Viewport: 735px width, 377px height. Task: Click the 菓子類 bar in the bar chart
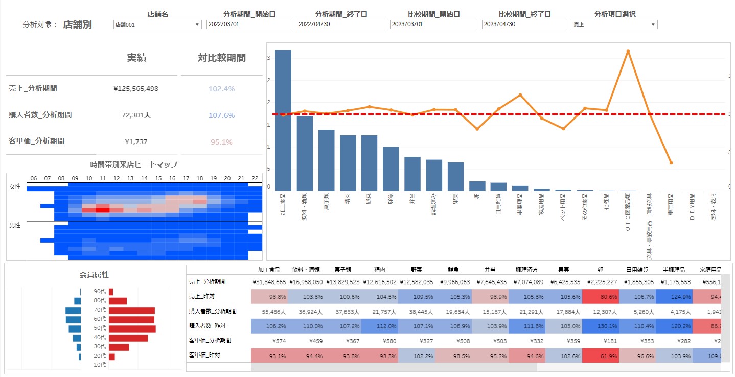click(x=326, y=160)
